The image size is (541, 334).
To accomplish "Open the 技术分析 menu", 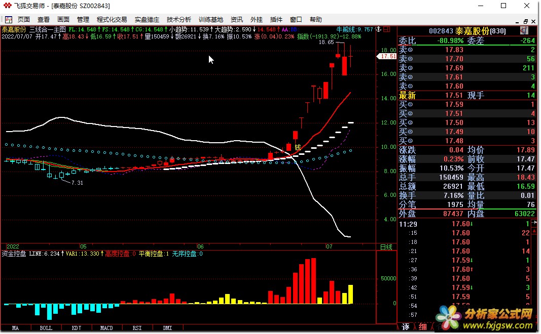I will [178, 20].
